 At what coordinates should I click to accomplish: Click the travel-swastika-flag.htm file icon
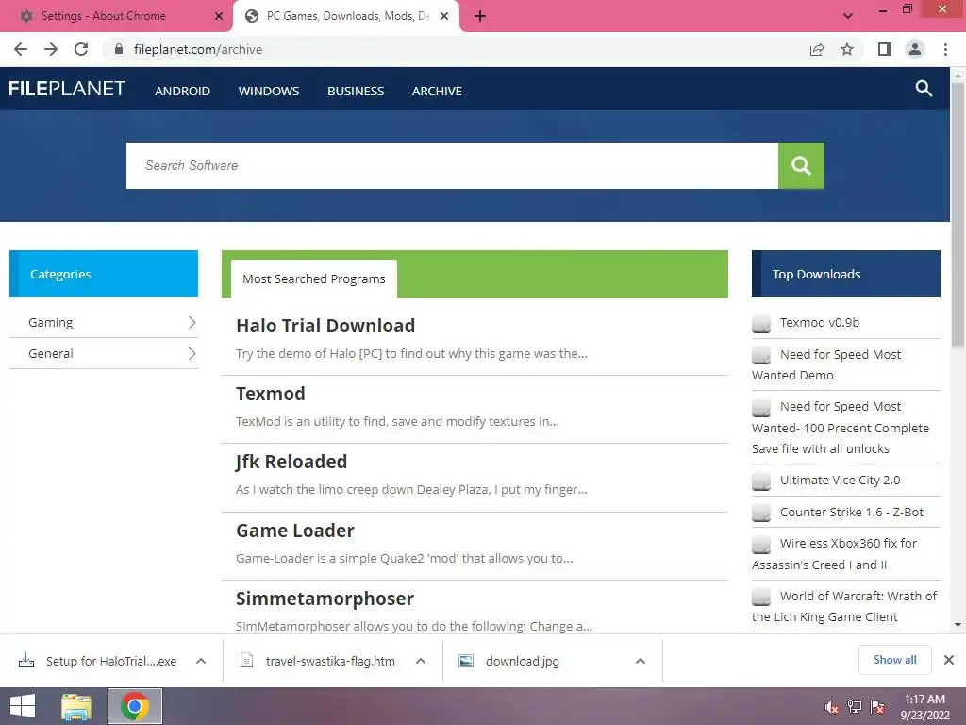(246, 661)
